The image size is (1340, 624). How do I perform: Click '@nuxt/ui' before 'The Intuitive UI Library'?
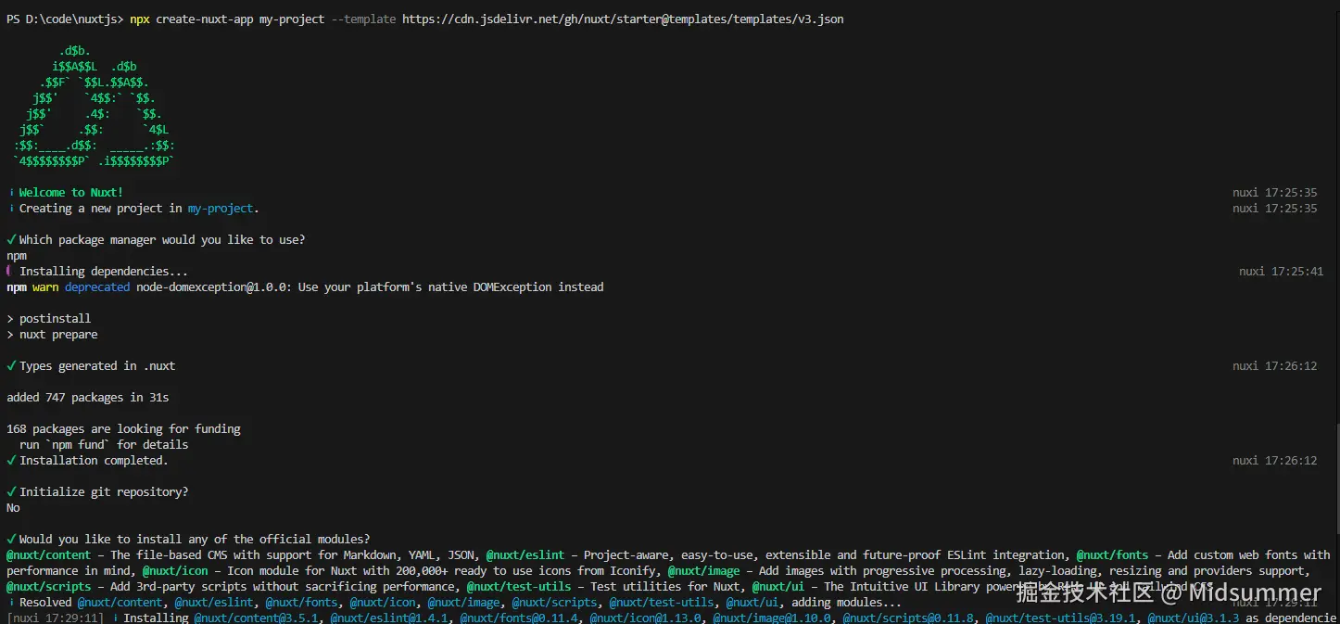[778, 587]
